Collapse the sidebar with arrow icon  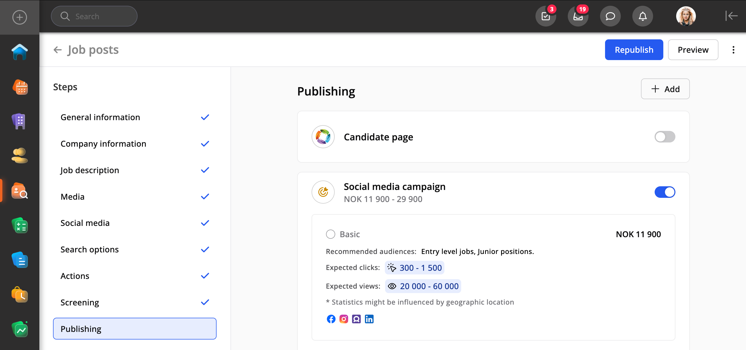point(731,16)
